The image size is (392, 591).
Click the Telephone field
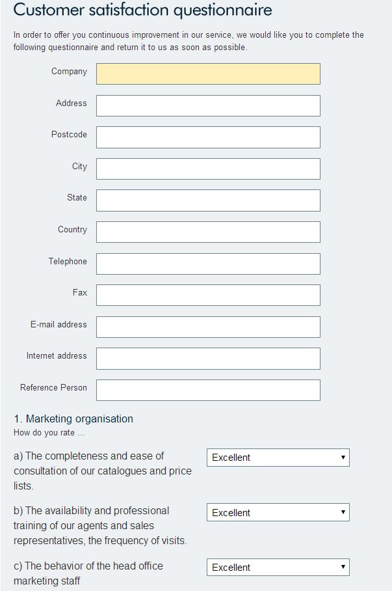pyautogui.click(x=208, y=264)
